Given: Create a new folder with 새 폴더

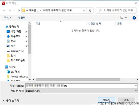Looking at the screenshot, I should coord(21,18).
